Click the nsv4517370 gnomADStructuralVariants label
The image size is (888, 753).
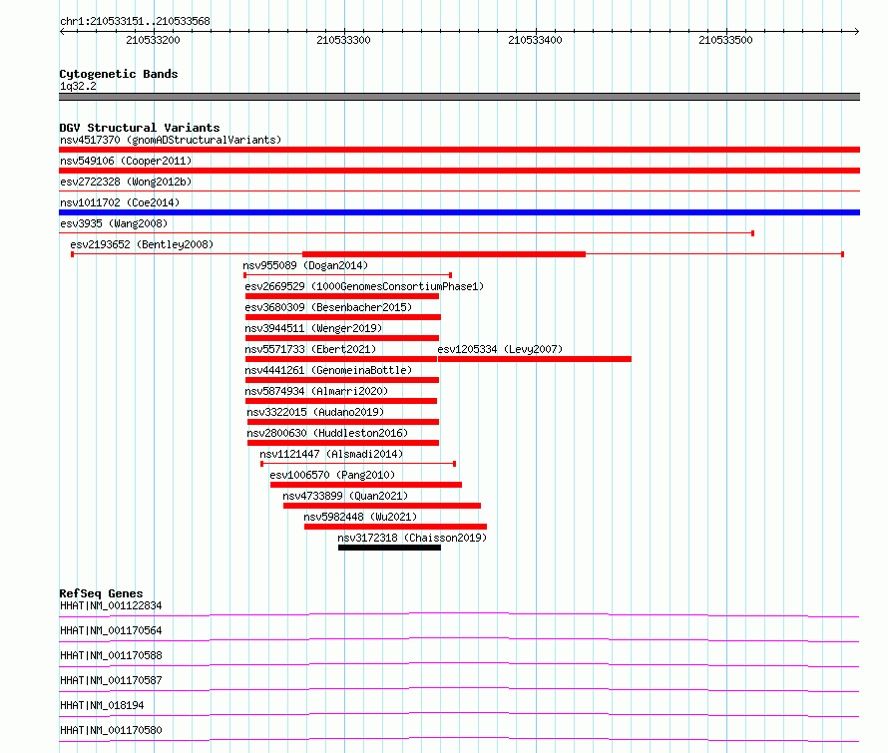171,140
